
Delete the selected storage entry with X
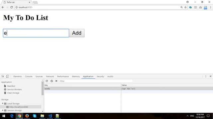pos(56,81)
